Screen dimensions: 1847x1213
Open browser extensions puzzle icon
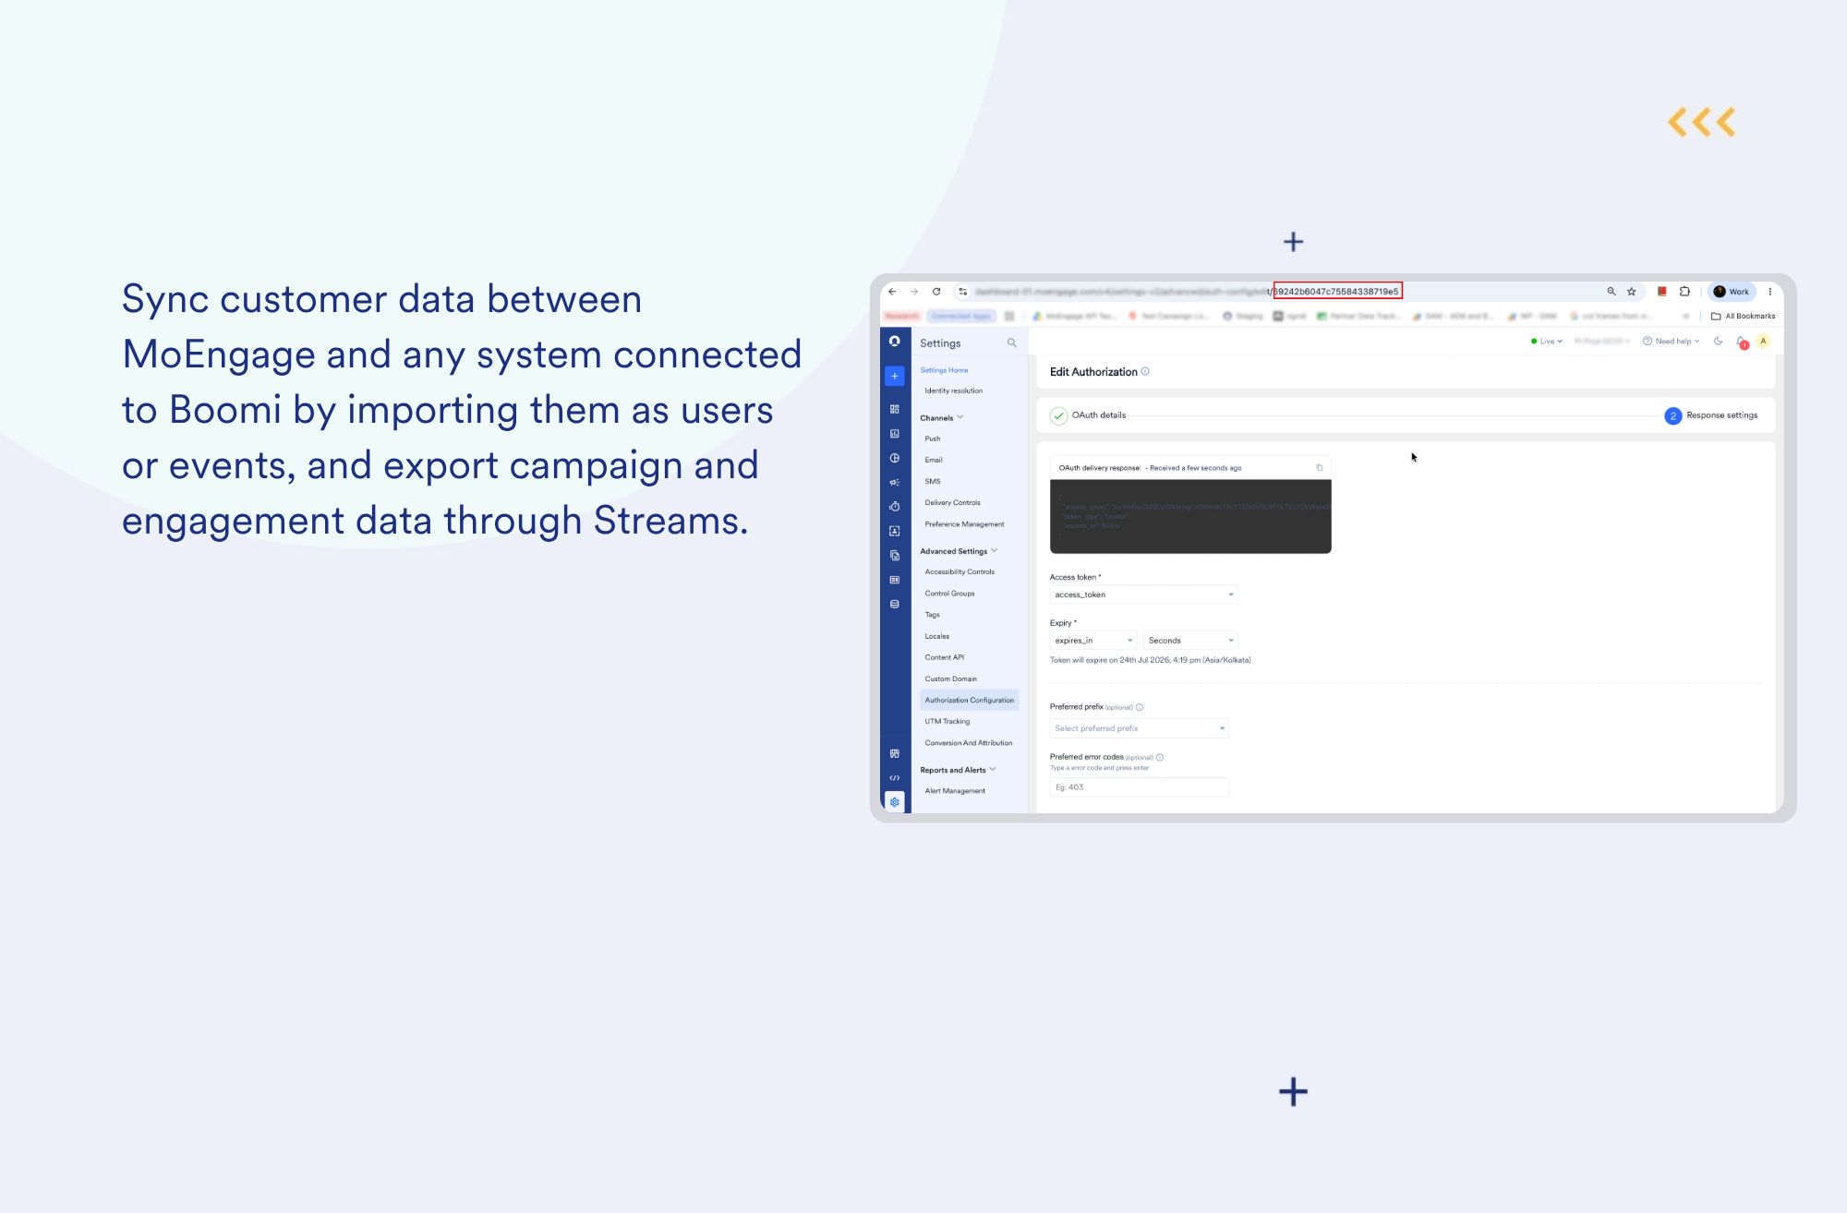point(1684,292)
